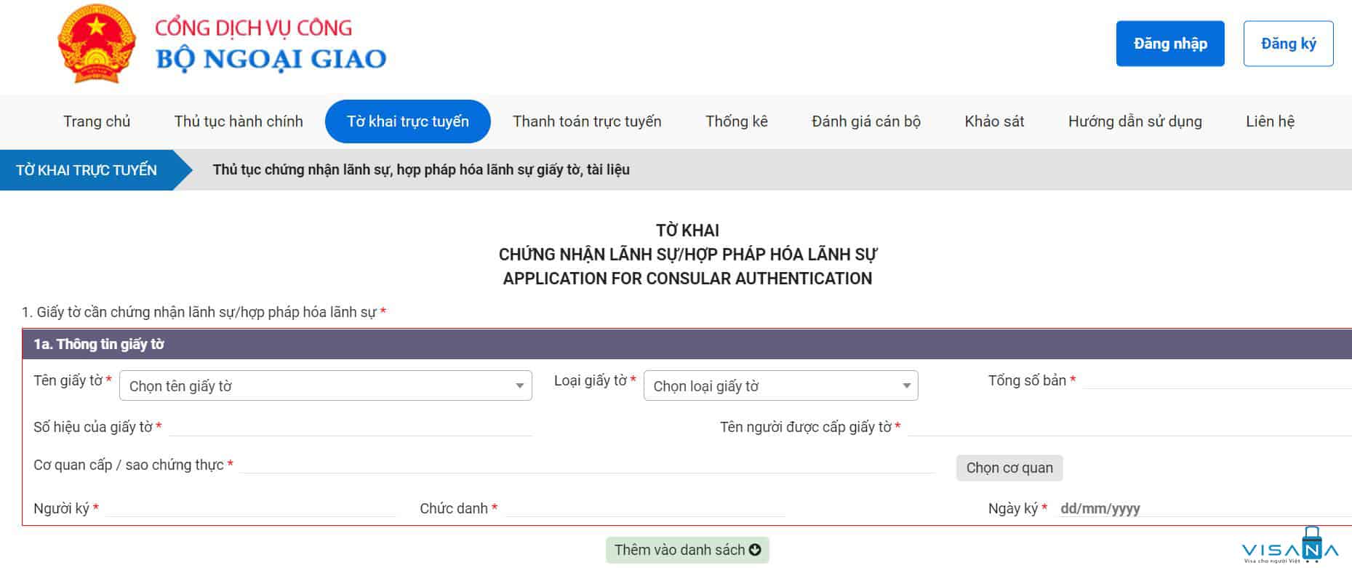The image size is (1352, 568).
Task: Focus the Người ký input field
Action: click(x=251, y=508)
